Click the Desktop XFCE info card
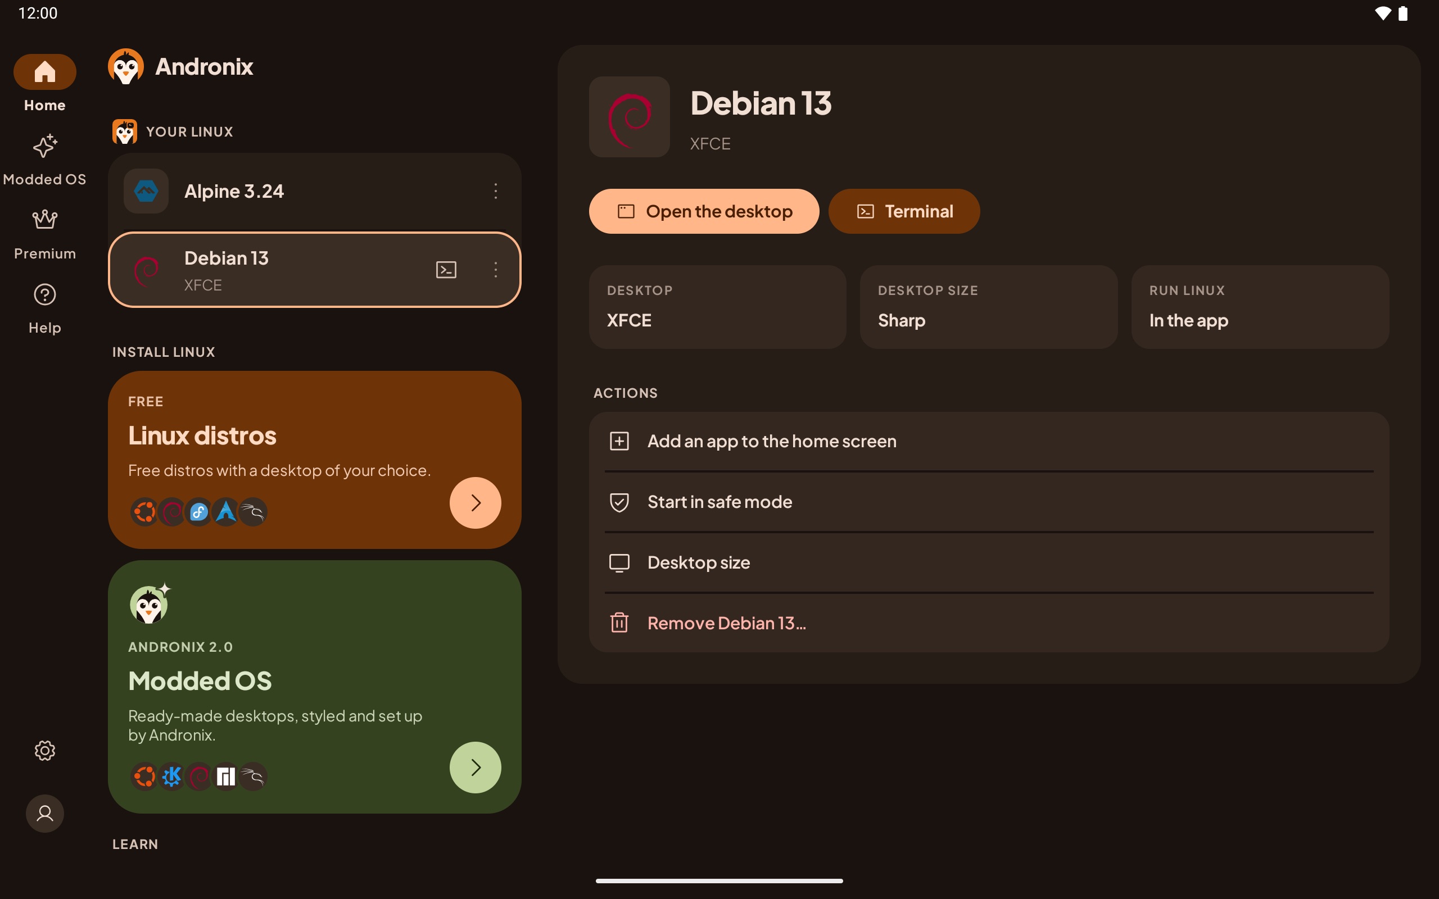 [717, 307]
